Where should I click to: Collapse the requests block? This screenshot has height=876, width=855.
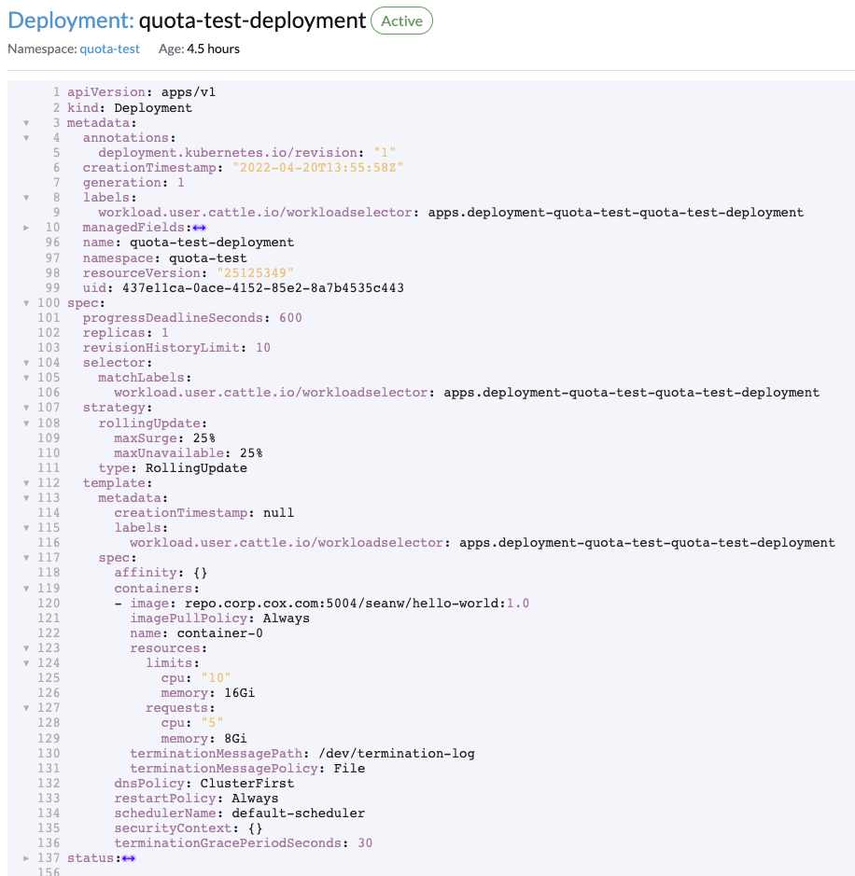pos(26,707)
